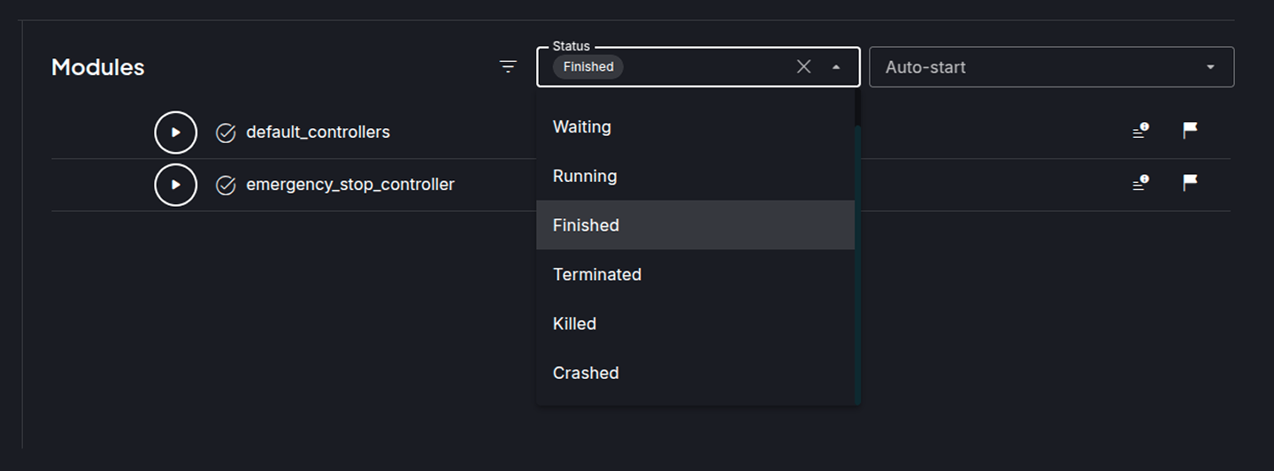Deselect the highlighted Finished option

pos(695,225)
